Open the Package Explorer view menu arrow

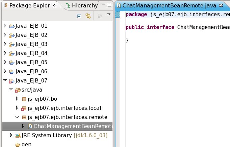109,15
